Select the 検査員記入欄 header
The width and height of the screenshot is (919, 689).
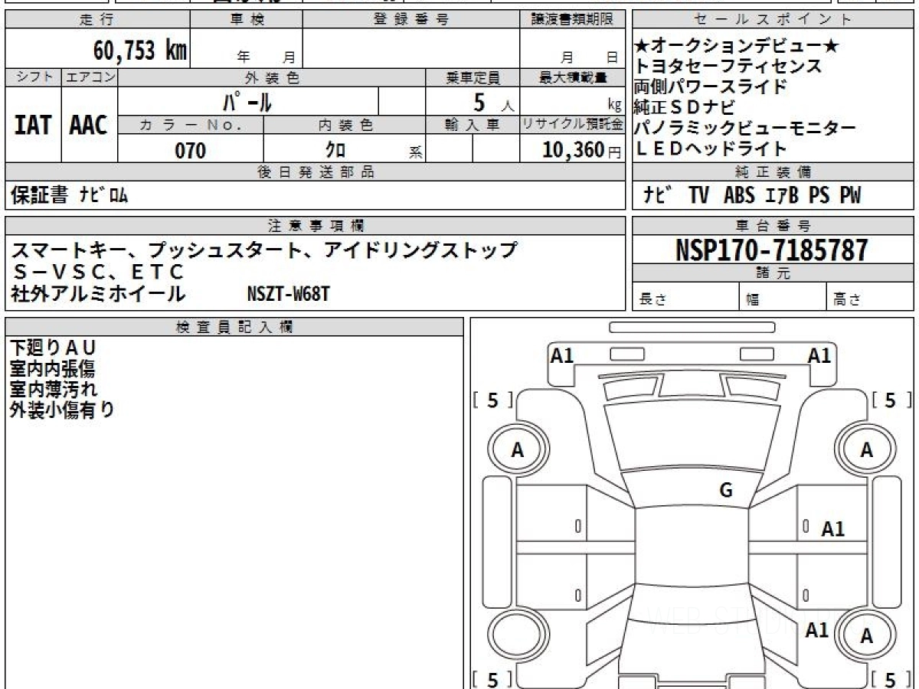point(234,327)
